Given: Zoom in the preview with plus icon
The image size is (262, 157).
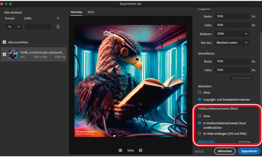Looking at the screenshot, I should [140, 151].
